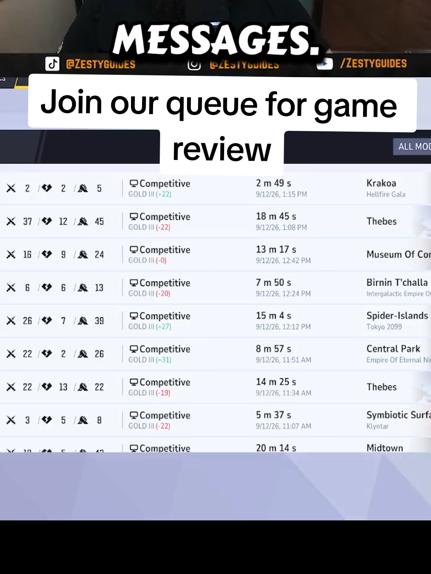
Task: Click the 8 m 57 s duration
Action: pos(274,349)
